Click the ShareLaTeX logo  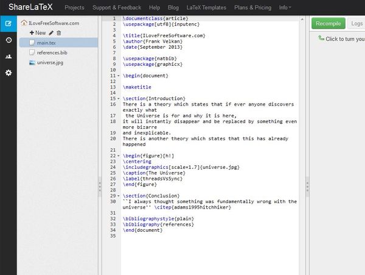26,8
